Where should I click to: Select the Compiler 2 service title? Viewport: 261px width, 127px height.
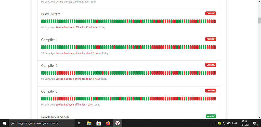coord(49,66)
